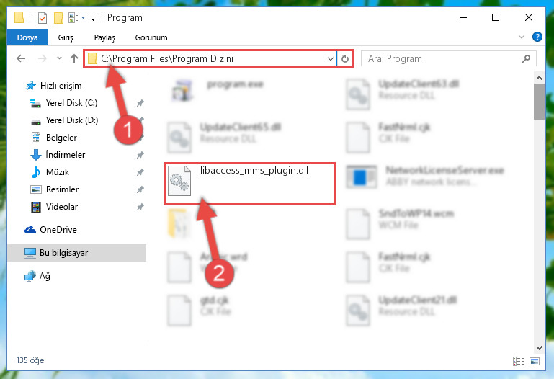Unpin Videolar using its pin icon
The width and height of the screenshot is (554, 379).
(140, 207)
